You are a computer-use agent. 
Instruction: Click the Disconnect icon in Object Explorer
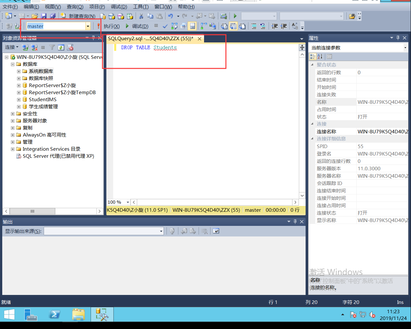[34, 48]
